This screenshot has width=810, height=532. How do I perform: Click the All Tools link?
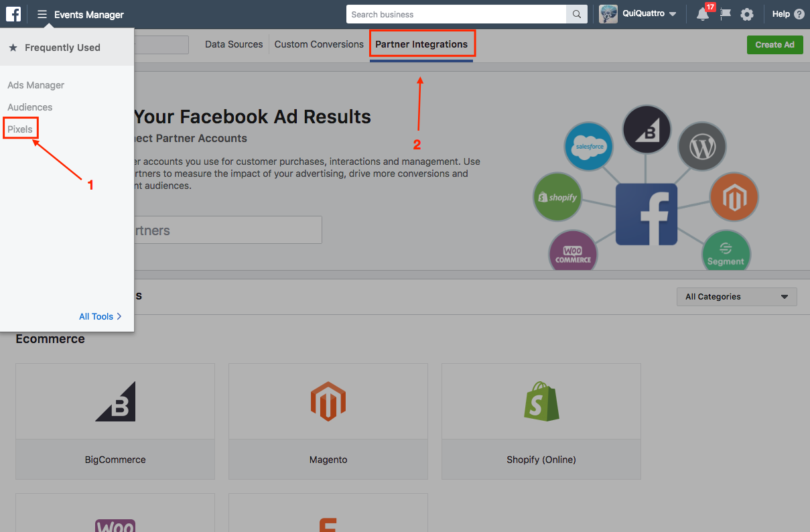pyautogui.click(x=100, y=316)
